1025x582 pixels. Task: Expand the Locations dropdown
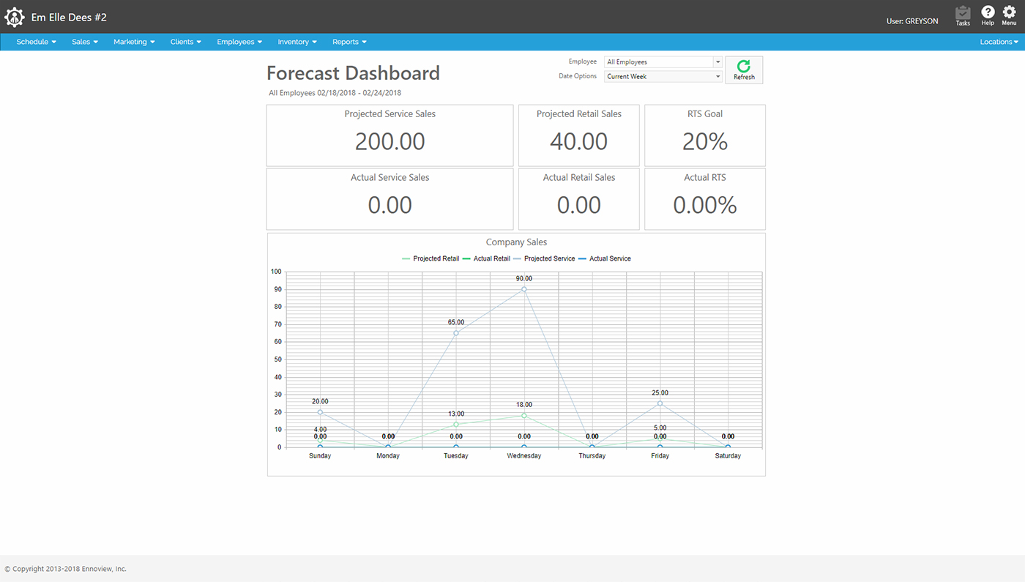(x=999, y=42)
